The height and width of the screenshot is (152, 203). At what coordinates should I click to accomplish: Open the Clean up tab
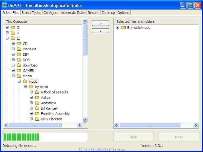tap(108, 13)
